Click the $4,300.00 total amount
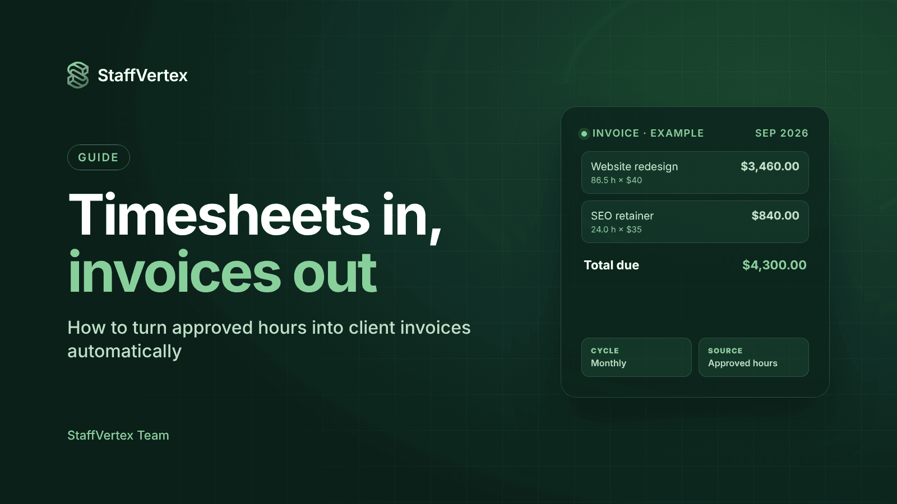The image size is (897, 504). 774,265
